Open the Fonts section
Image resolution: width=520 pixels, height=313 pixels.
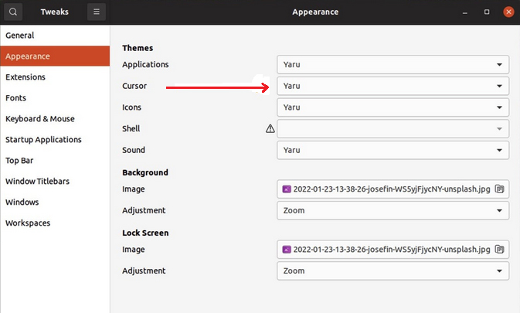coord(55,98)
